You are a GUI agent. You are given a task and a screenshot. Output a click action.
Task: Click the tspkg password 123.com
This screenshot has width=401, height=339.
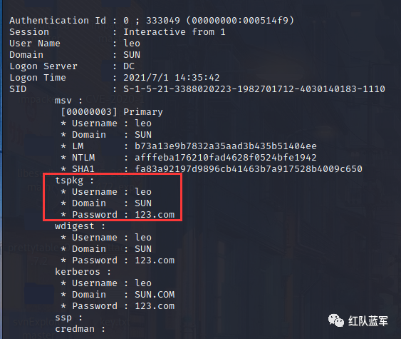click(155, 215)
